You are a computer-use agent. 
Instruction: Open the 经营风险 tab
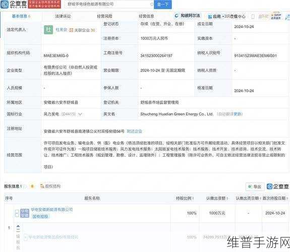[x=105, y=16]
